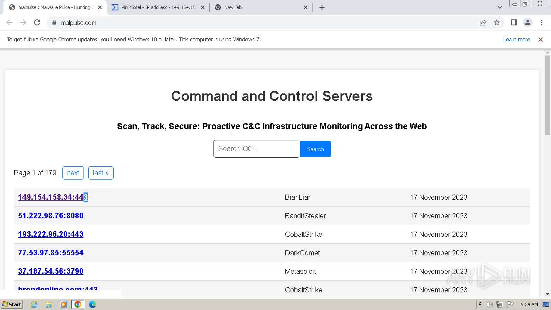
Task: Jump to the last page of results
Action: click(x=101, y=173)
